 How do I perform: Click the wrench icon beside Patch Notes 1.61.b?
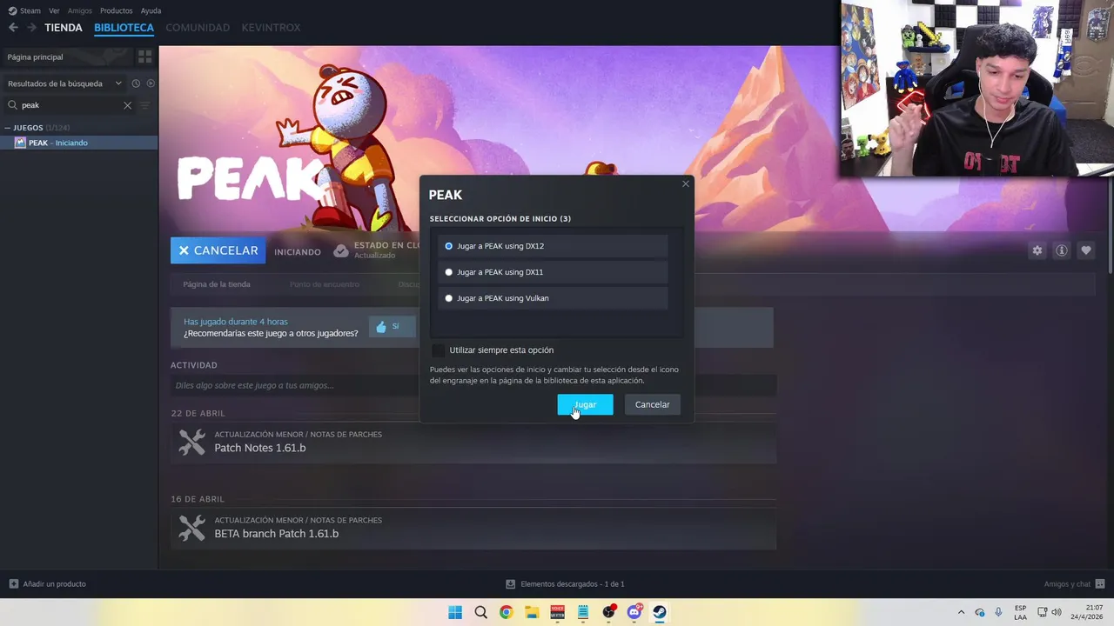[191, 442]
